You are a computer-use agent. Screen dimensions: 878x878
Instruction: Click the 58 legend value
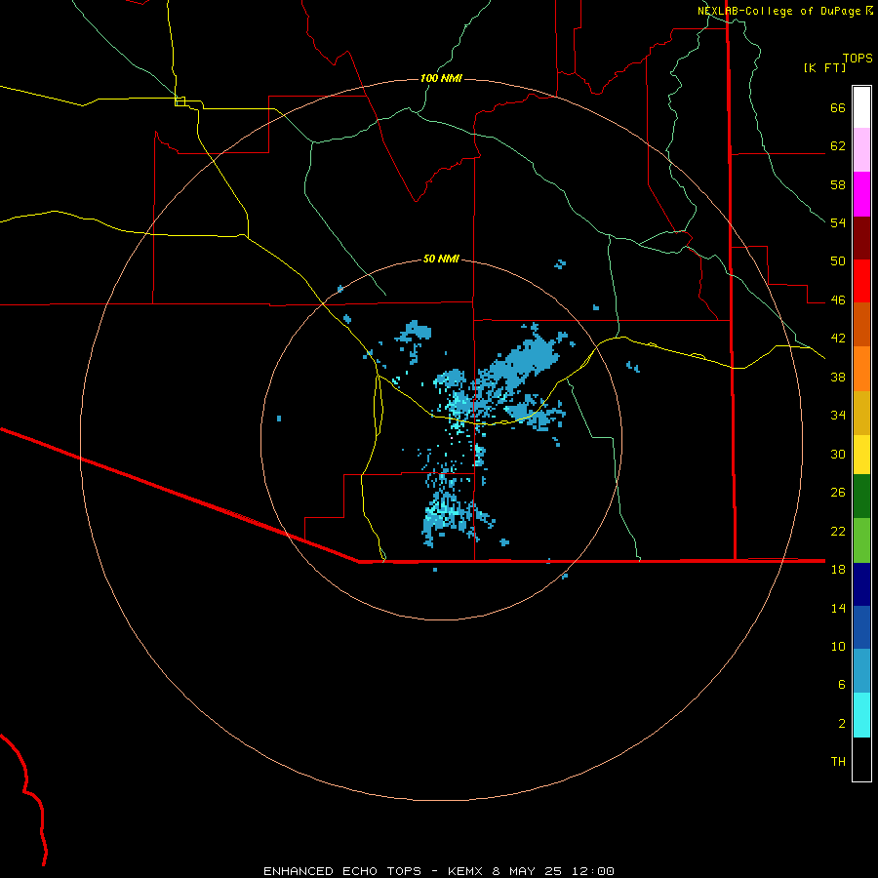click(838, 184)
